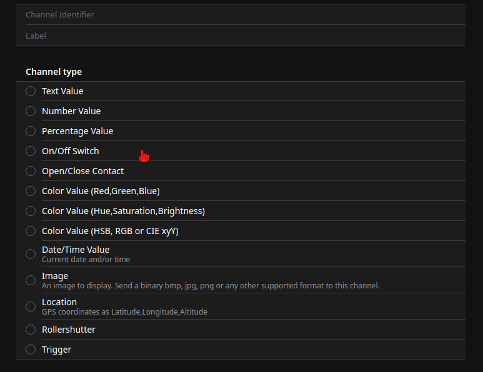Choose Number Value as channel type
The width and height of the screenshot is (483, 372).
(31, 111)
